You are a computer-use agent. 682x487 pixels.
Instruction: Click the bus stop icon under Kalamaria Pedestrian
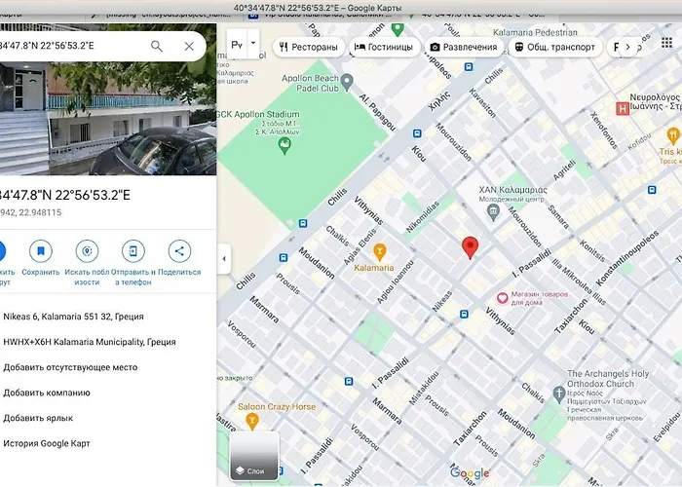469,67
